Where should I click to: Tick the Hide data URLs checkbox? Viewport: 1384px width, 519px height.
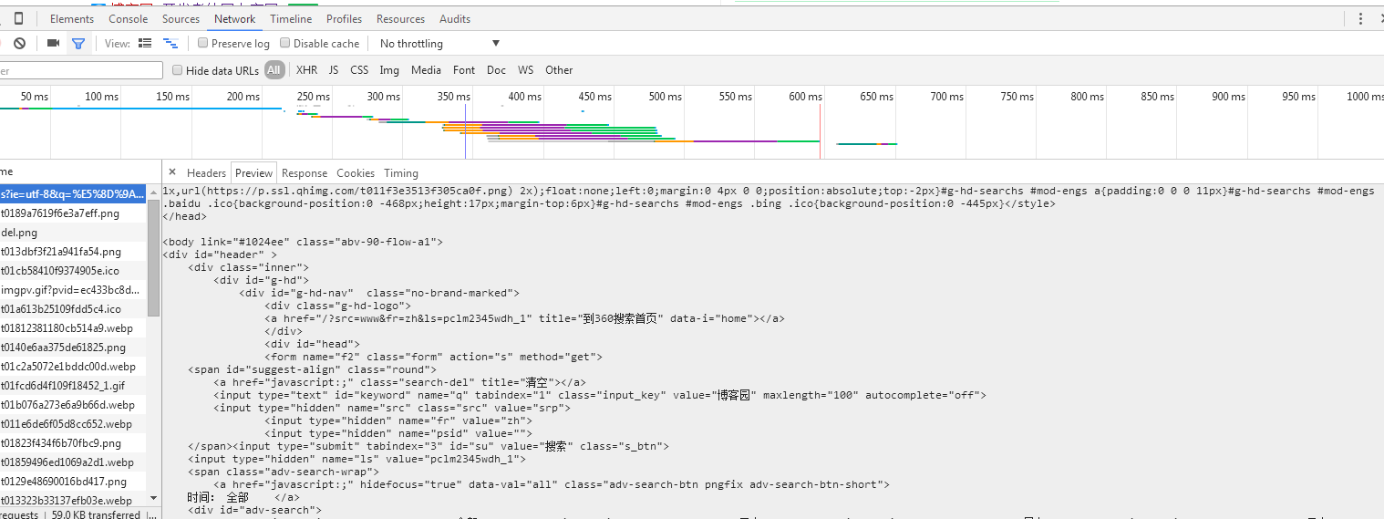pos(178,70)
